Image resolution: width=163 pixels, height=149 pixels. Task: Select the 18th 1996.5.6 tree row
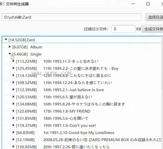(x=82, y=118)
